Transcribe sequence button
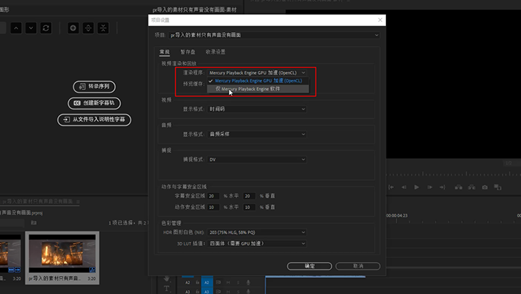The height and width of the screenshot is (294, 521). (x=94, y=86)
